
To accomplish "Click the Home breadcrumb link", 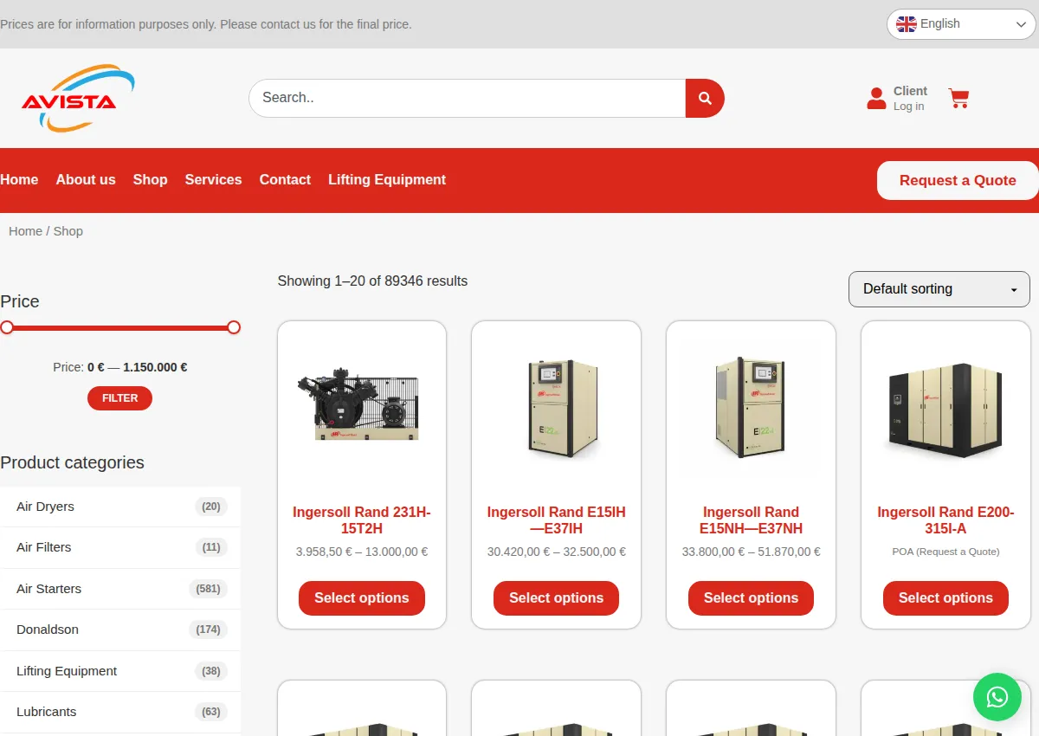I will click(x=25, y=231).
